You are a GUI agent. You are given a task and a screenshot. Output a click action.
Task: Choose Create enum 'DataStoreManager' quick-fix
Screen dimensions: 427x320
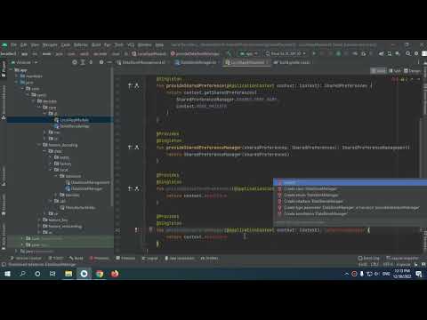coord(350,195)
